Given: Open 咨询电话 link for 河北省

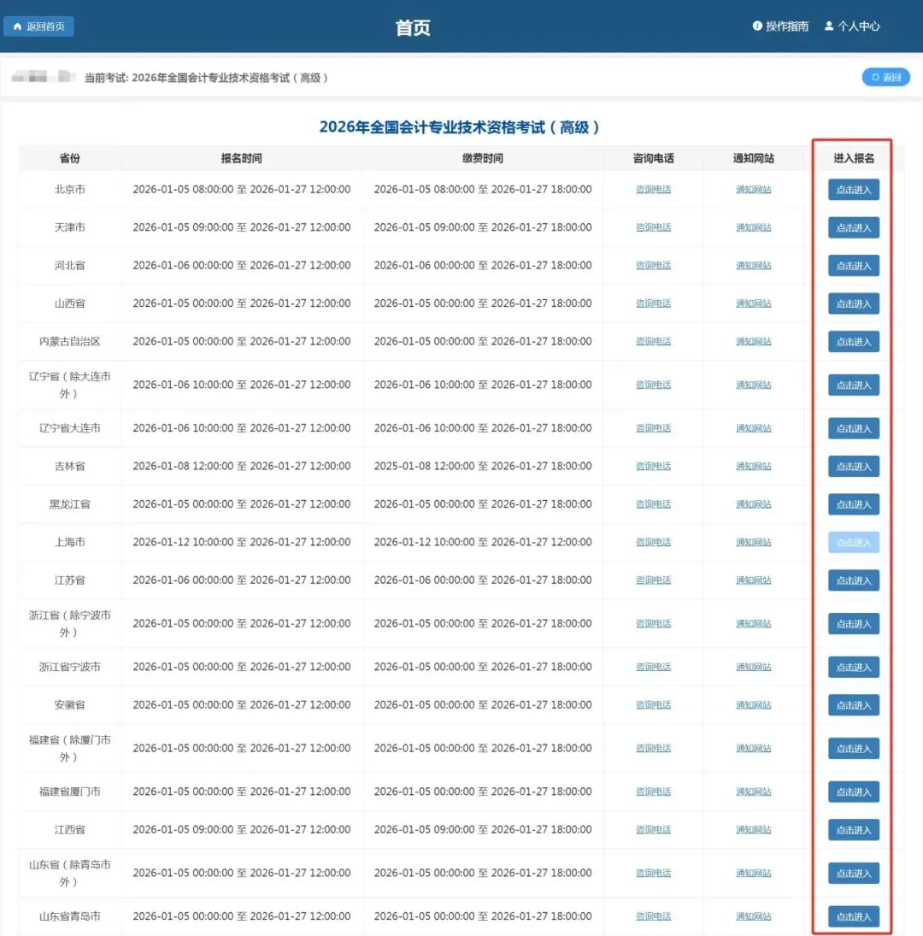Looking at the screenshot, I should tap(653, 265).
